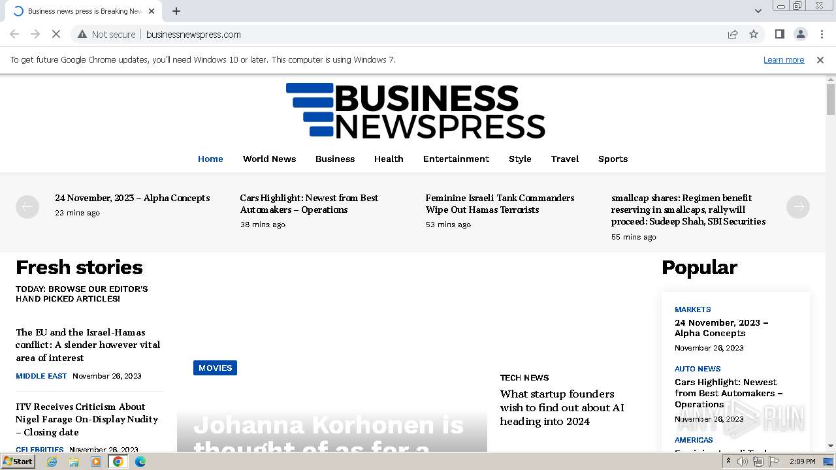
Task: Open the volume speaker tray icon
Action: tap(743, 462)
